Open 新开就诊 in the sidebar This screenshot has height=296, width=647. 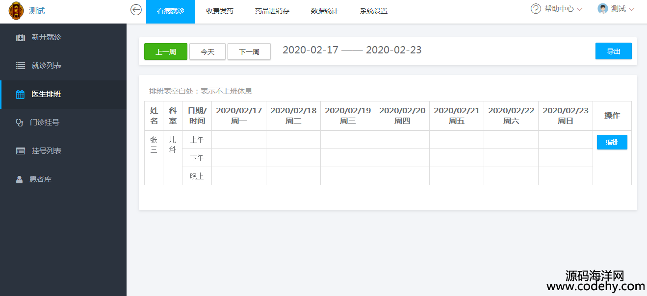(x=63, y=37)
